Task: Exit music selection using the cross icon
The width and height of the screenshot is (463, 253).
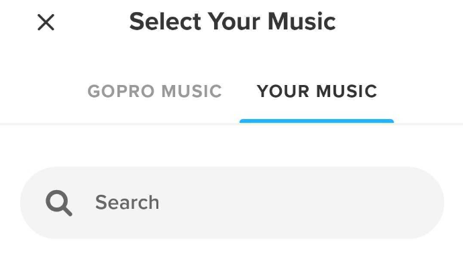Action: point(46,22)
